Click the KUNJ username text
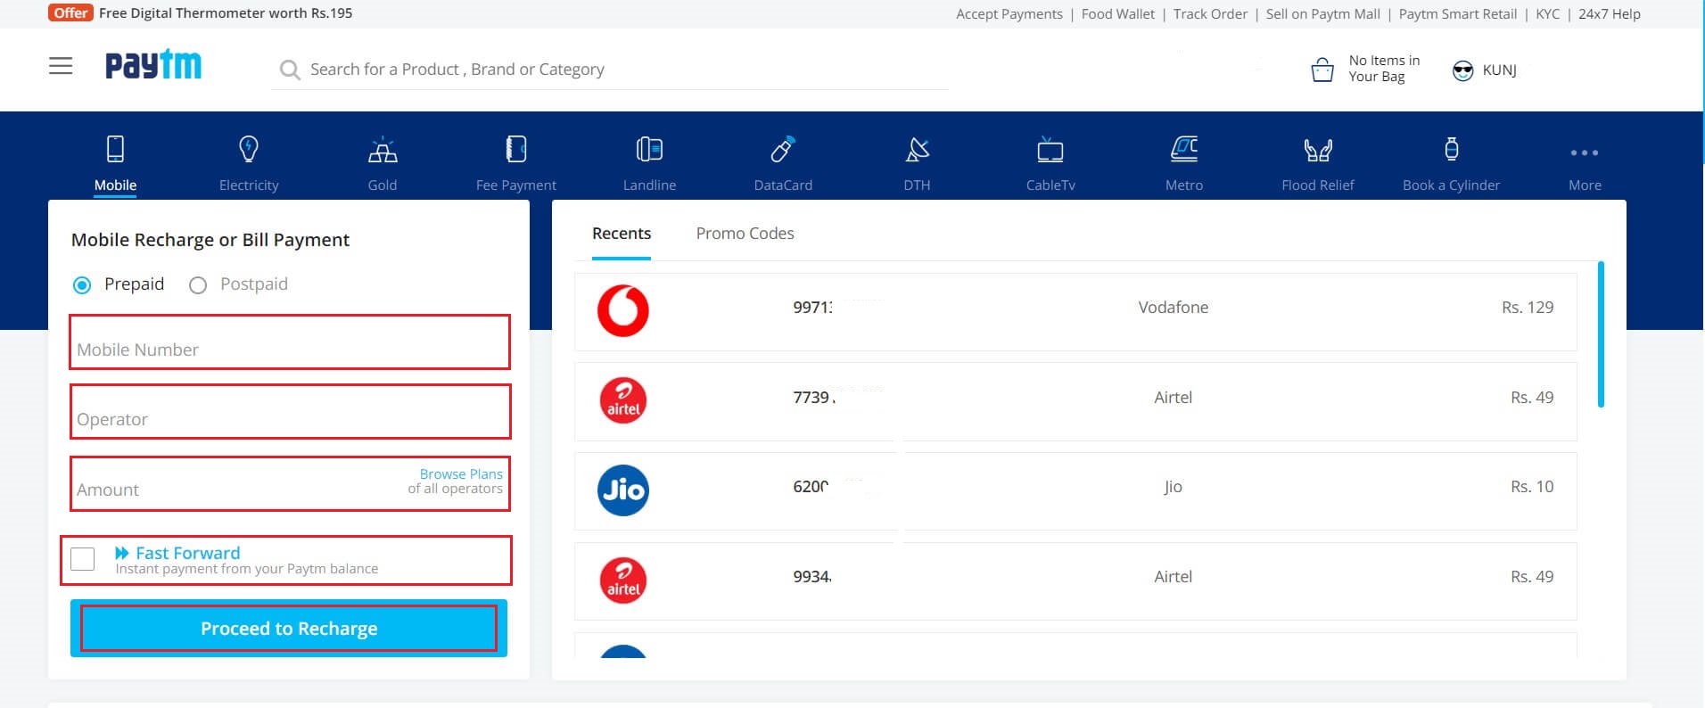 [x=1500, y=70]
